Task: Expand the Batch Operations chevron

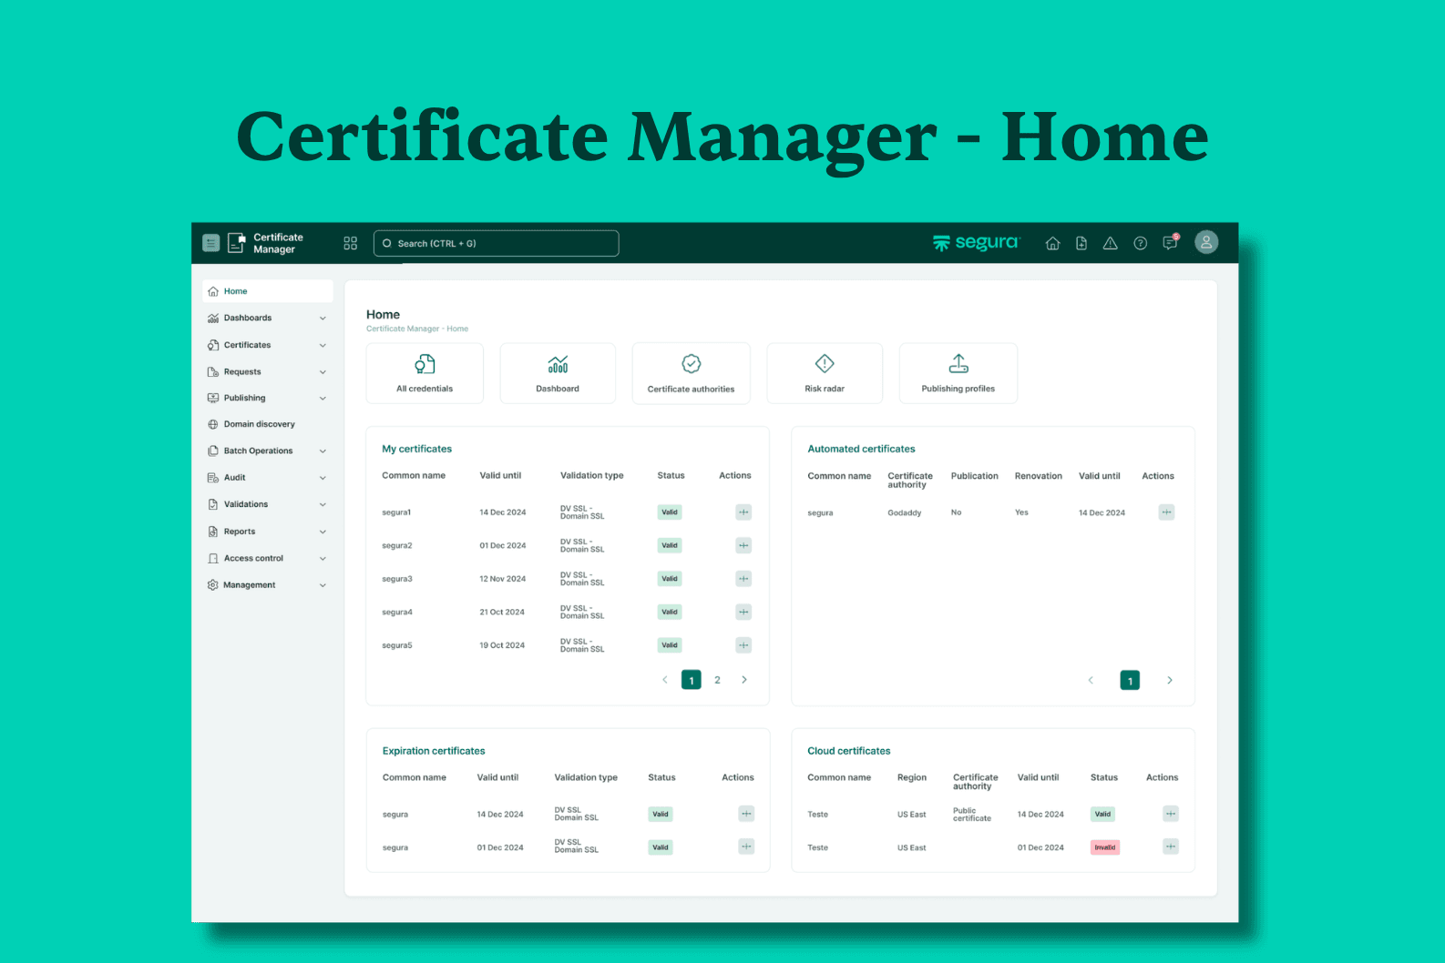Action: tap(323, 451)
